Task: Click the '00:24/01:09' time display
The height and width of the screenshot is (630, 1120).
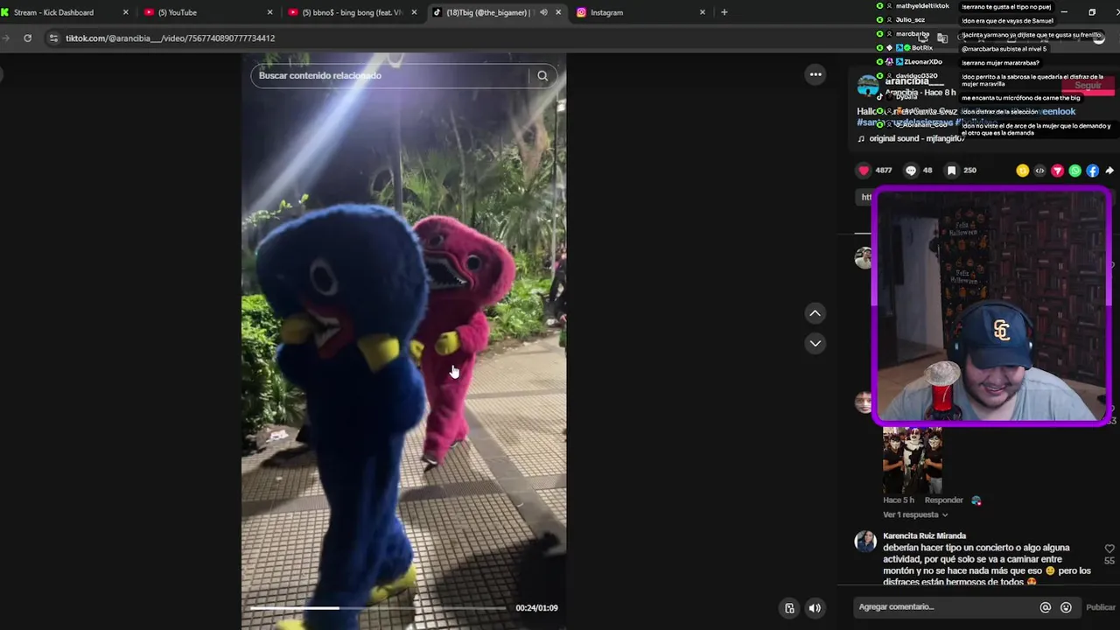Action: tap(536, 607)
